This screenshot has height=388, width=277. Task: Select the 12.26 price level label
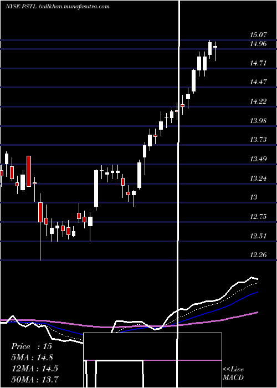[258, 254]
